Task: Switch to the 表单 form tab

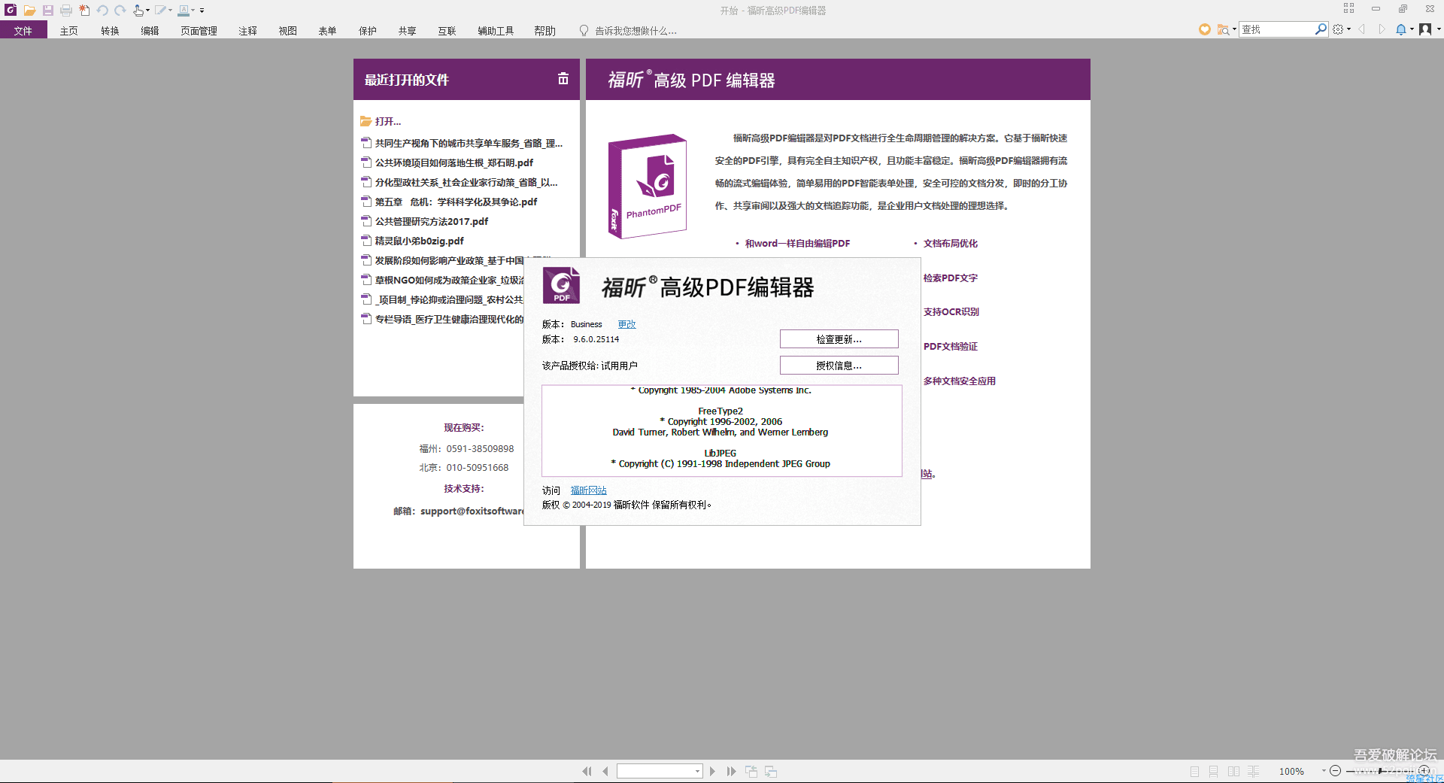Action: click(x=327, y=31)
